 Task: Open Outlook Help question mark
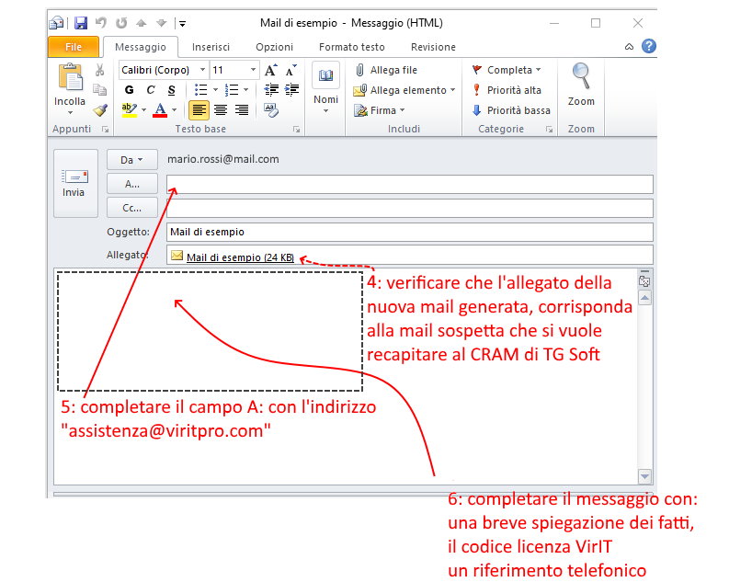click(649, 46)
